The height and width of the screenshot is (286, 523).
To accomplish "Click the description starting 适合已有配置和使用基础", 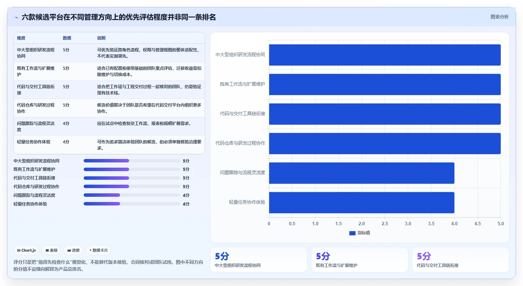I will (x=149, y=71).
